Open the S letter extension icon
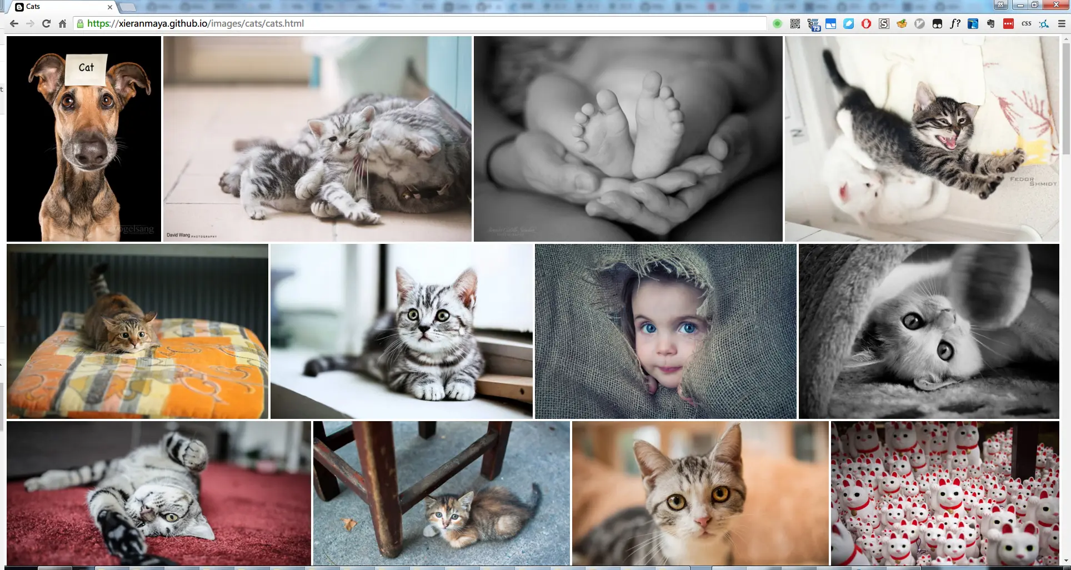The width and height of the screenshot is (1071, 570). click(x=884, y=24)
